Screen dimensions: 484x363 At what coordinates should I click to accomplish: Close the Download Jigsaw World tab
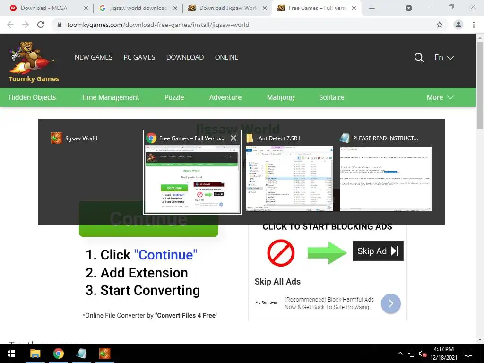[265, 9]
